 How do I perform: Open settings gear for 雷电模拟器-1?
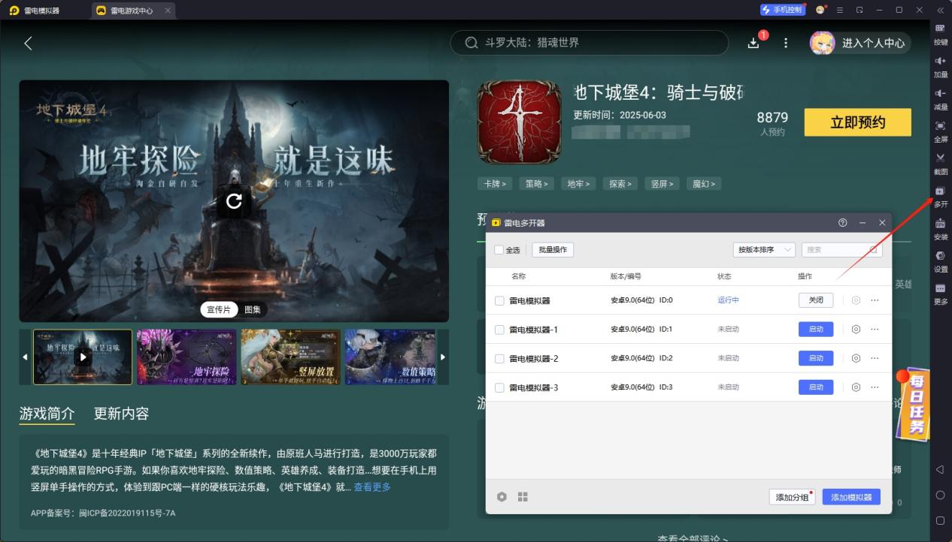[856, 329]
